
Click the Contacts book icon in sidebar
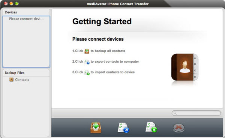point(11,79)
